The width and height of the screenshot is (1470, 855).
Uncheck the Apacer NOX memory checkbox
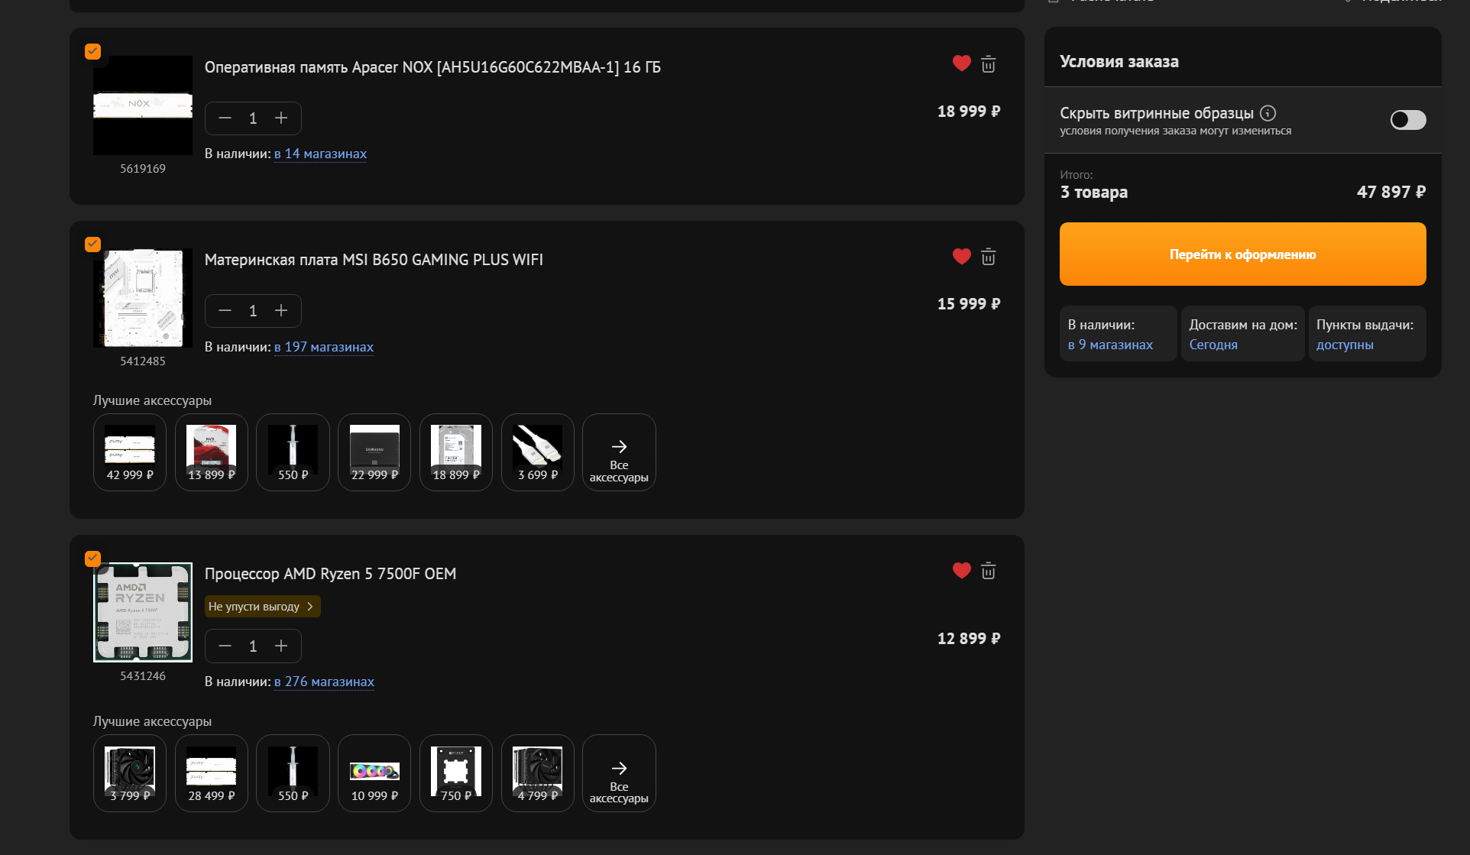(92, 51)
